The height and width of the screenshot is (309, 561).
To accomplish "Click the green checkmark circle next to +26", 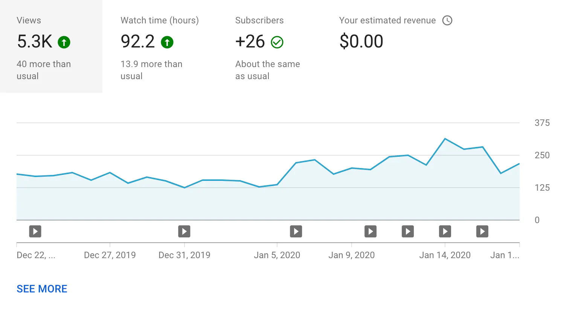I will click(x=277, y=42).
